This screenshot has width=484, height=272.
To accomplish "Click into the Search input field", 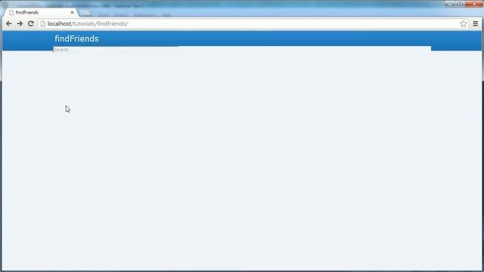I will [115, 50].
